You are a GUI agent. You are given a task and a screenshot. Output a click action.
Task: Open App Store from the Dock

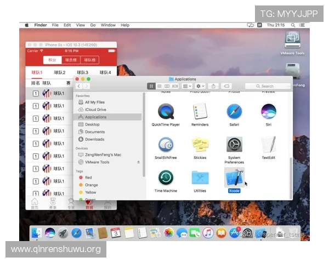234,233
